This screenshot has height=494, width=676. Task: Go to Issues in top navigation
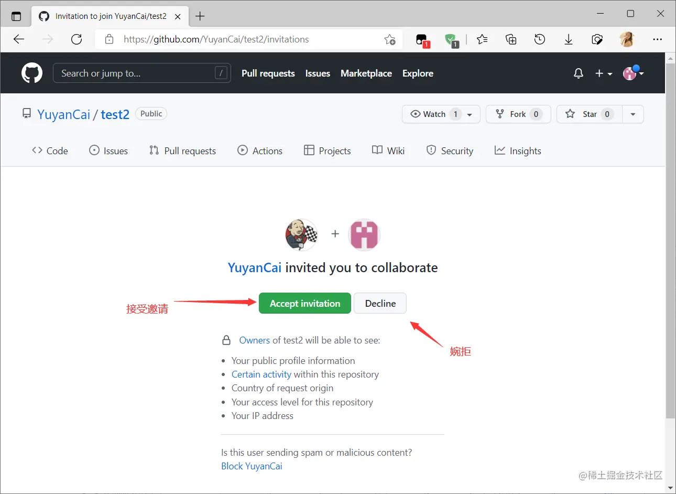coord(318,73)
